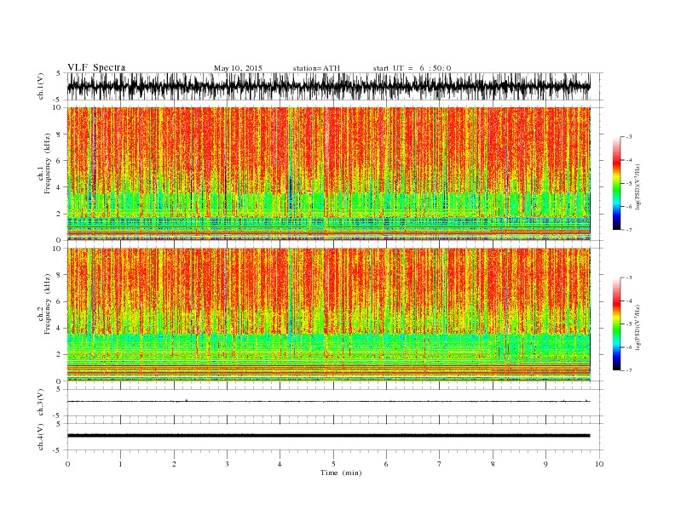Click the '-7' label on ch.1 colorbar
The width and height of the screenshot is (675, 521).
[627, 230]
